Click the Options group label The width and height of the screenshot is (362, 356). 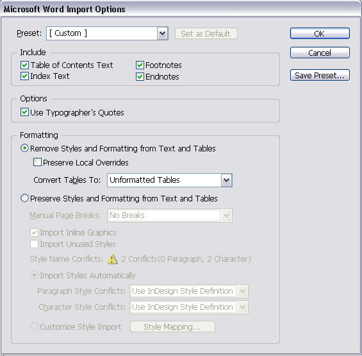[x=33, y=99]
